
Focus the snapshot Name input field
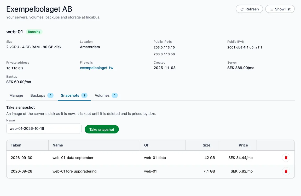coord(44,128)
